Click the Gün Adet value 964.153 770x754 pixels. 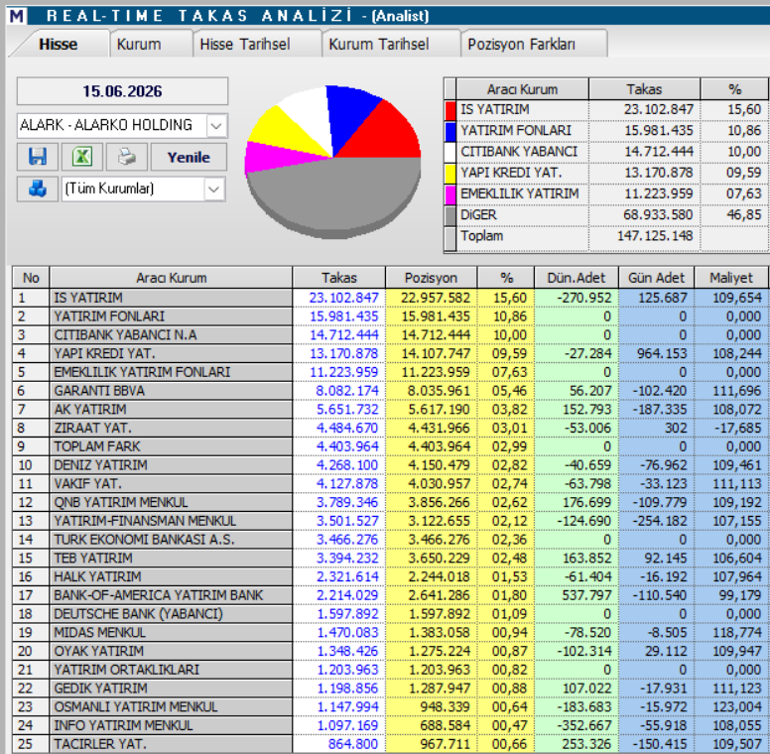tap(662, 354)
